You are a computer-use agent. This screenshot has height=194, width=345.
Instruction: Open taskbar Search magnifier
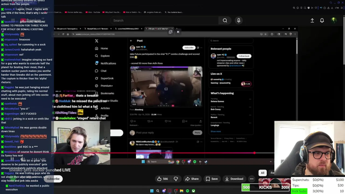click(158, 191)
